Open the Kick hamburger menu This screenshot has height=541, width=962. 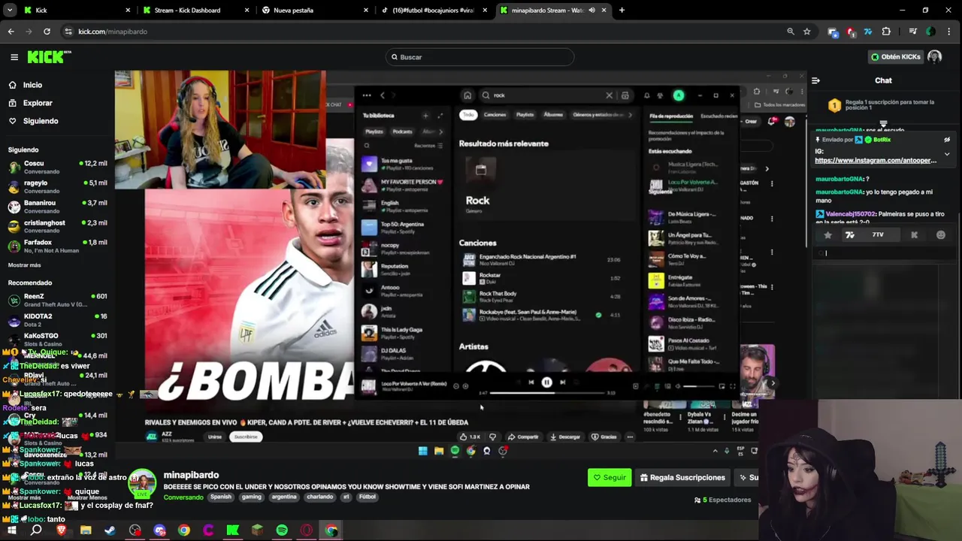[x=14, y=57]
